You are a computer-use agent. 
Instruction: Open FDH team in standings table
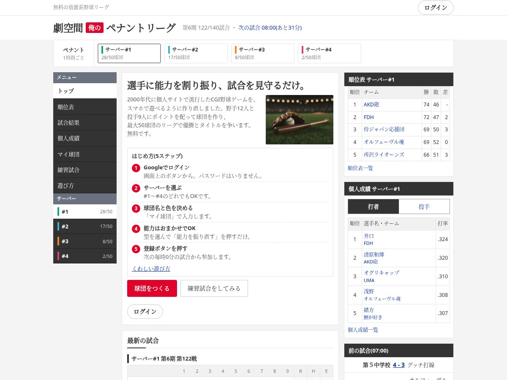[x=369, y=117]
